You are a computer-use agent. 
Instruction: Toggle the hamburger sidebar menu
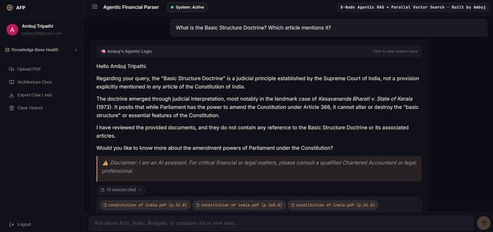click(x=95, y=7)
